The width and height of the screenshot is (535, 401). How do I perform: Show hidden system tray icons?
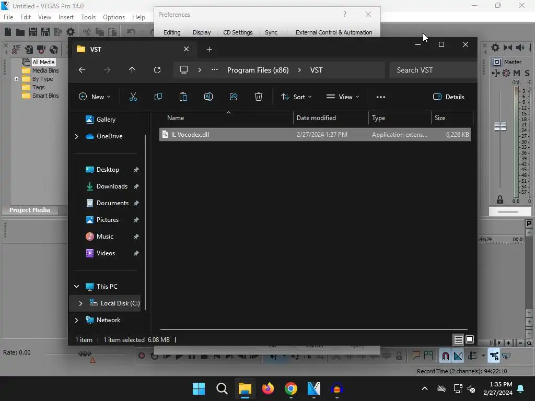coord(425,388)
